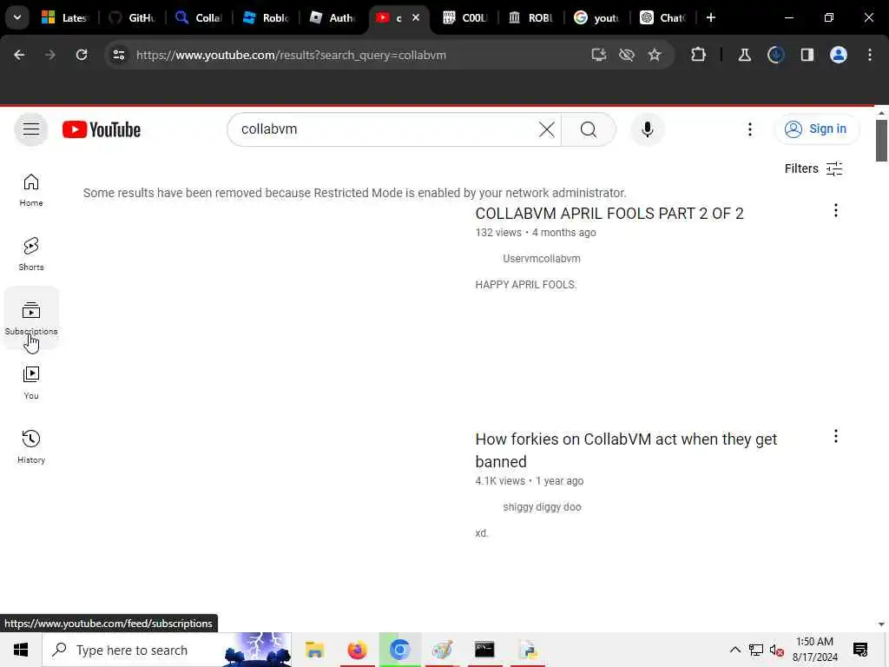The width and height of the screenshot is (889, 667).
Task: Open the downloads icon in toolbar
Action: (775, 55)
